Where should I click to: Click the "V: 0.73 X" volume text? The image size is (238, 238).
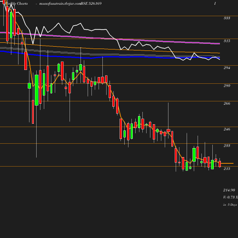click(x=230, y=197)
